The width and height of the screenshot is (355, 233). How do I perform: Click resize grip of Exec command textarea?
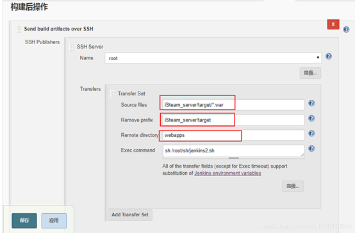click(x=302, y=154)
